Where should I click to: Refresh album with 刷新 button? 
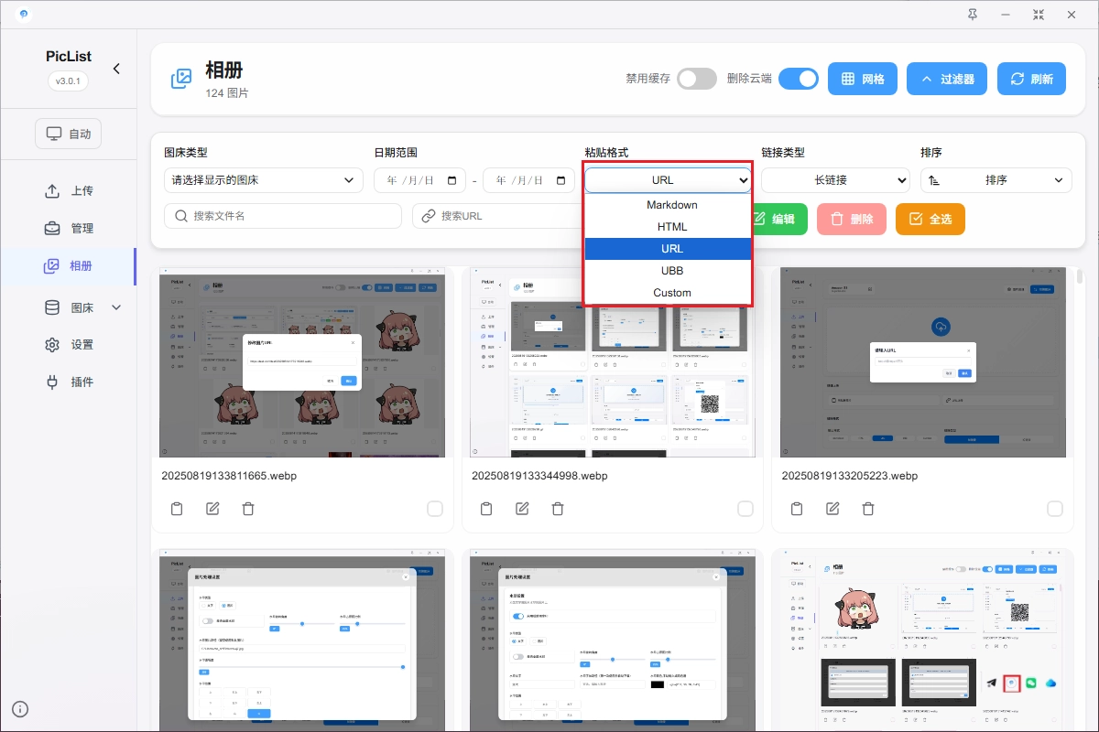tap(1031, 79)
